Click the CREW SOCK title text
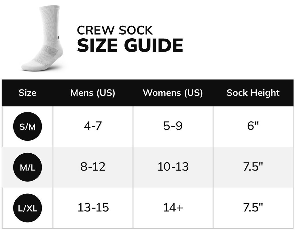 point(115,30)
